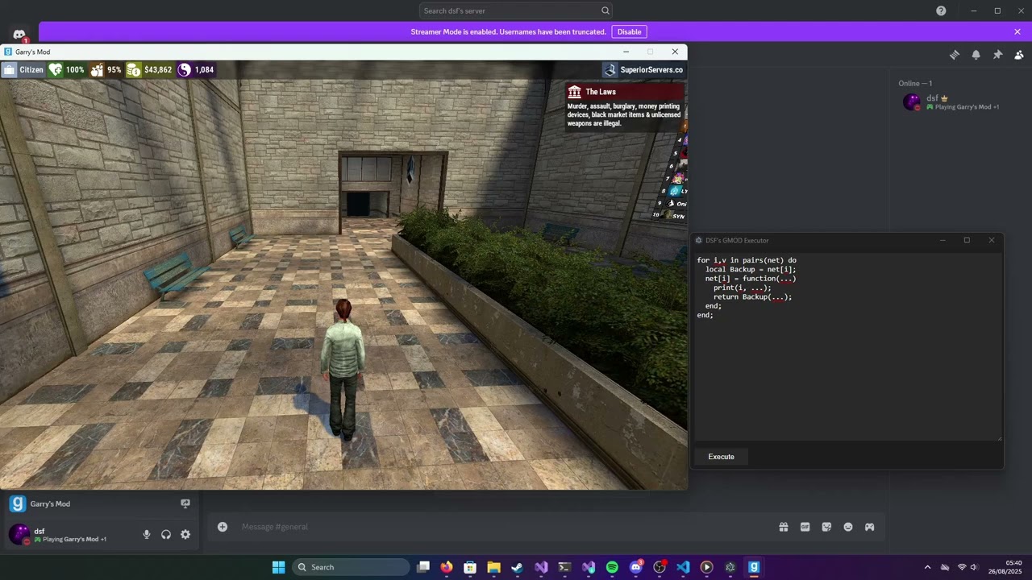Image resolution: width=1032 pixels, height=580 pixels.
Task: Click The Laws courthouse icon
Action: [x=575, y=92]
